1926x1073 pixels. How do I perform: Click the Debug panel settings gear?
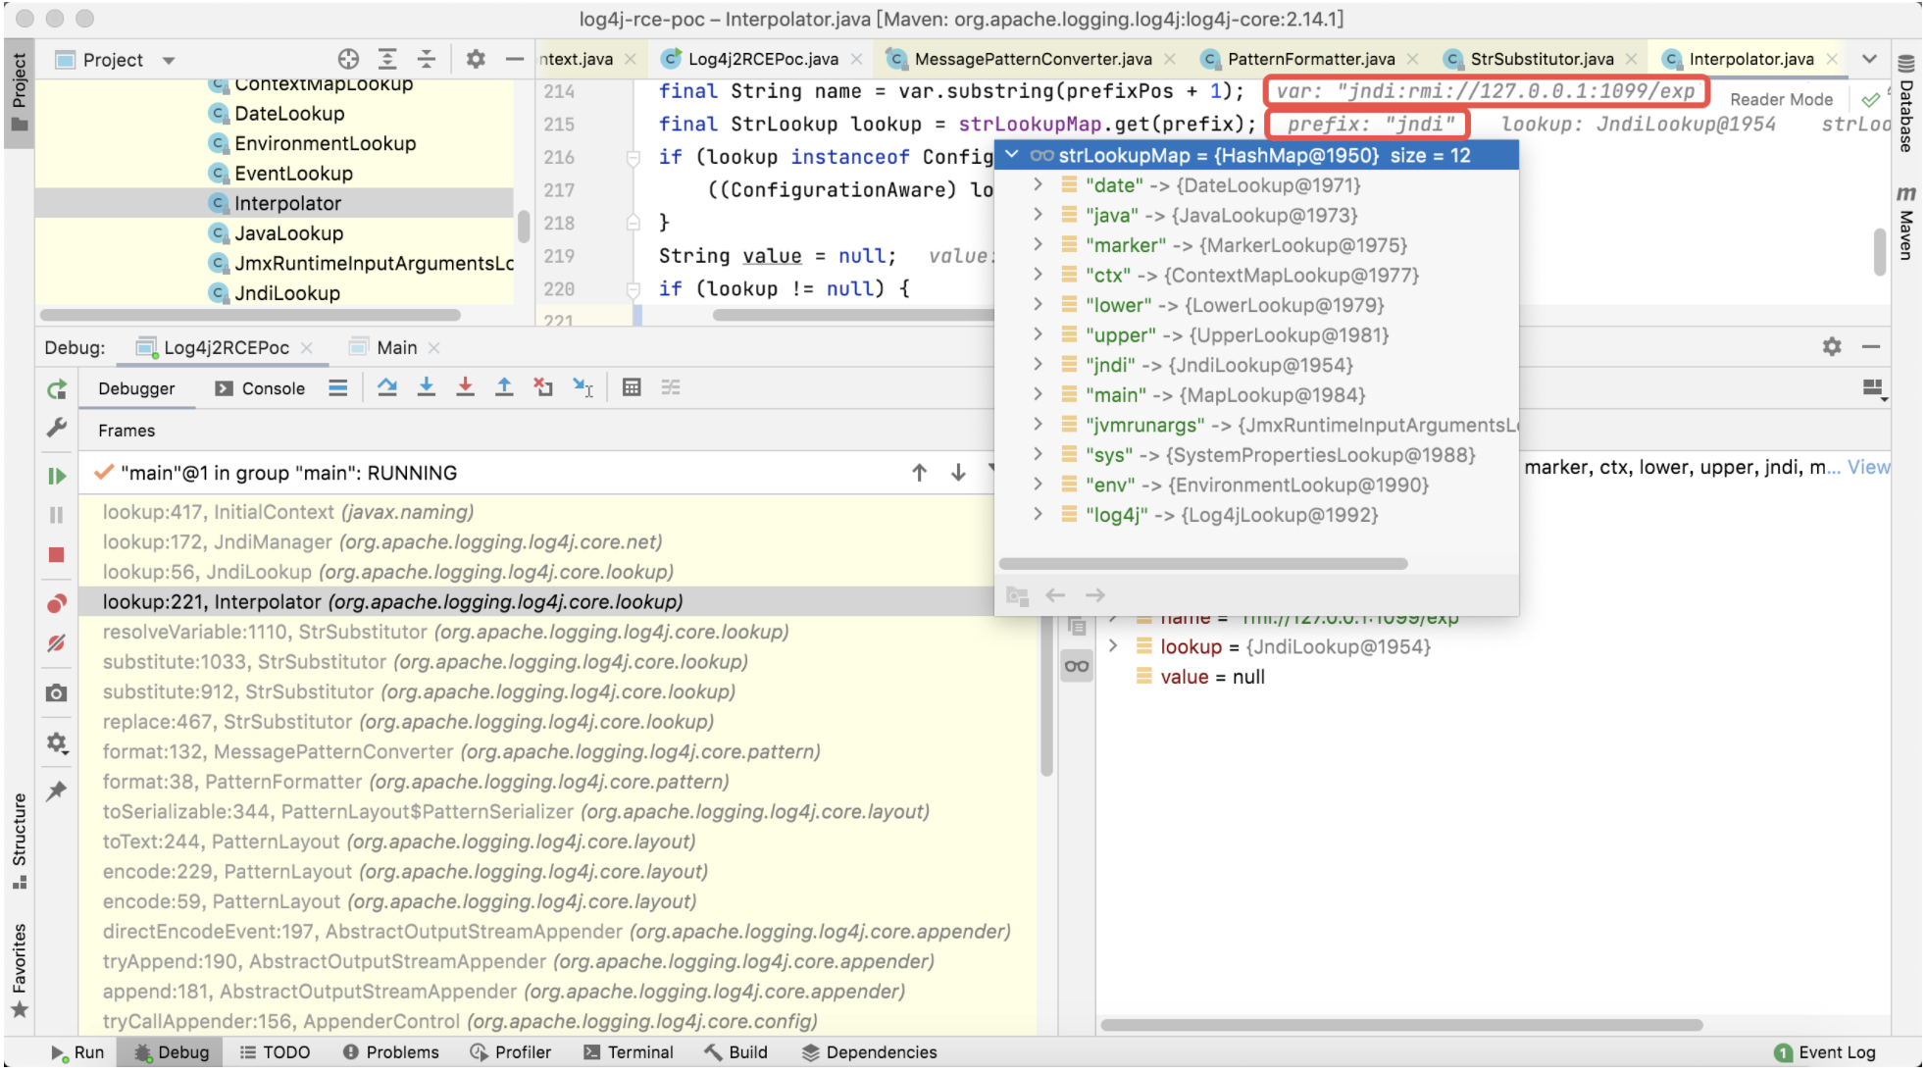tap(1832, 346)
